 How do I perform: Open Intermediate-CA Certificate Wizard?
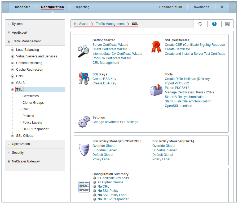pos(117,54)
